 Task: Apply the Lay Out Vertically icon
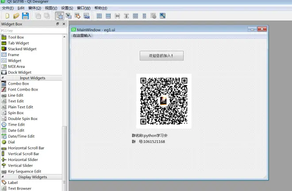pyautogui.click(x=108, y=16)
